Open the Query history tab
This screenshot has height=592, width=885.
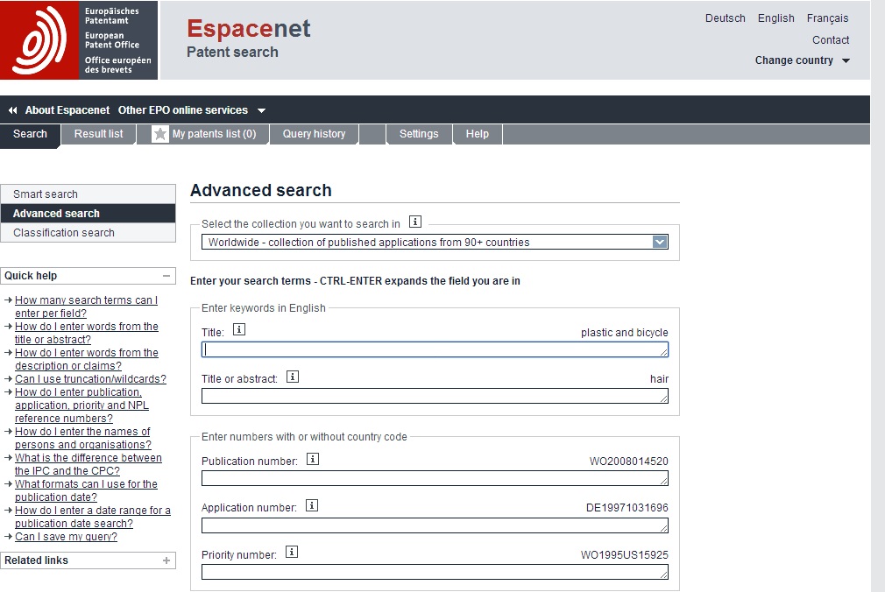click(314, 134)
